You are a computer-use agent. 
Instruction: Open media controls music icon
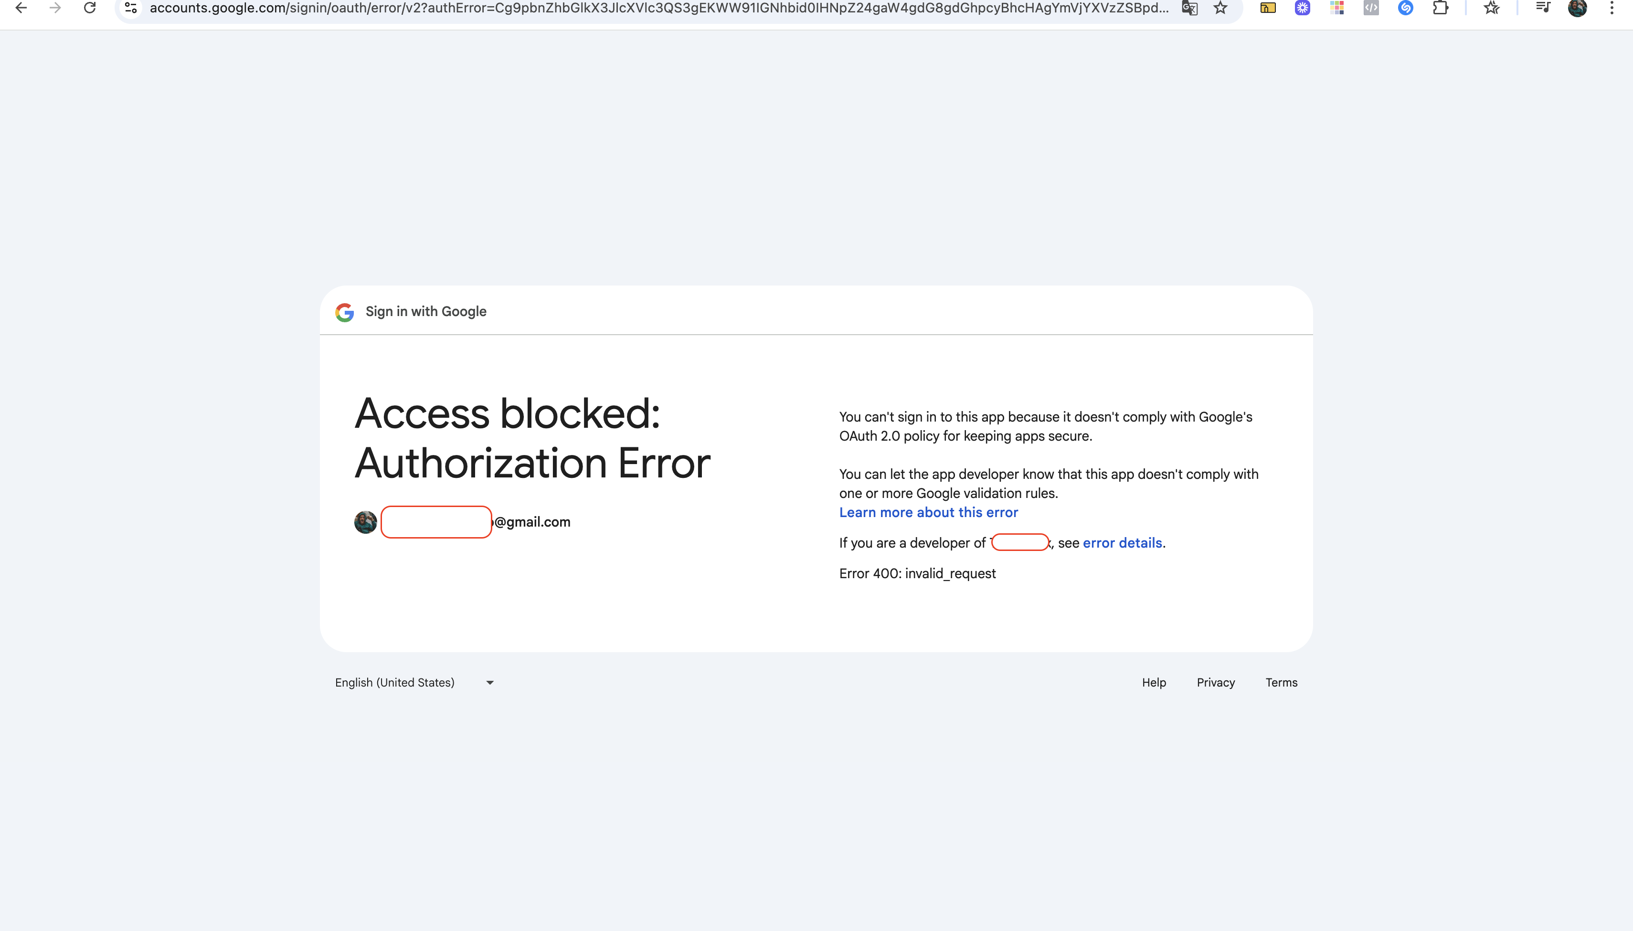coord(1543,8)
